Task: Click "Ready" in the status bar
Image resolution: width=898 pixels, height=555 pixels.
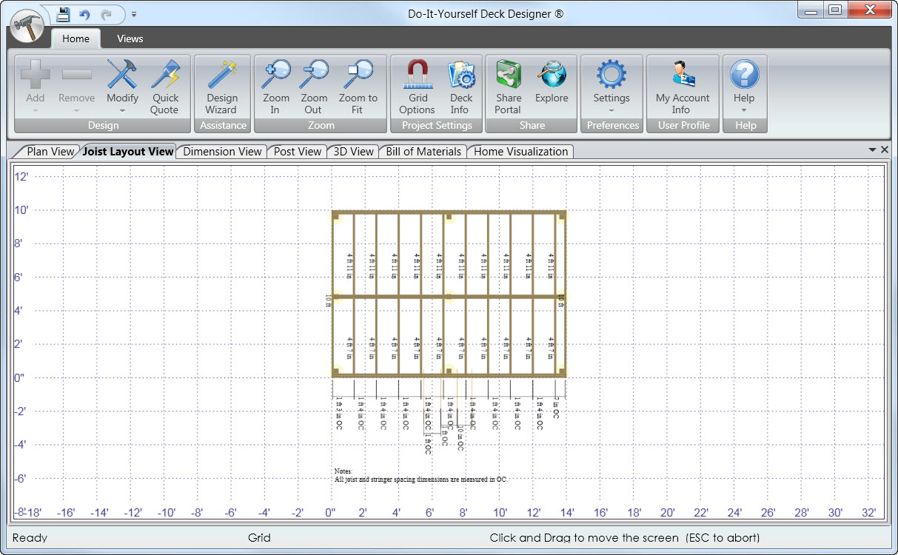Action: (x=30, y=538)
